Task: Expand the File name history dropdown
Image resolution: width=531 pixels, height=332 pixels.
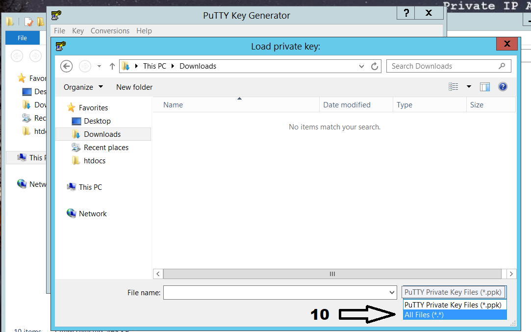Action: click(x=391, y=293)
